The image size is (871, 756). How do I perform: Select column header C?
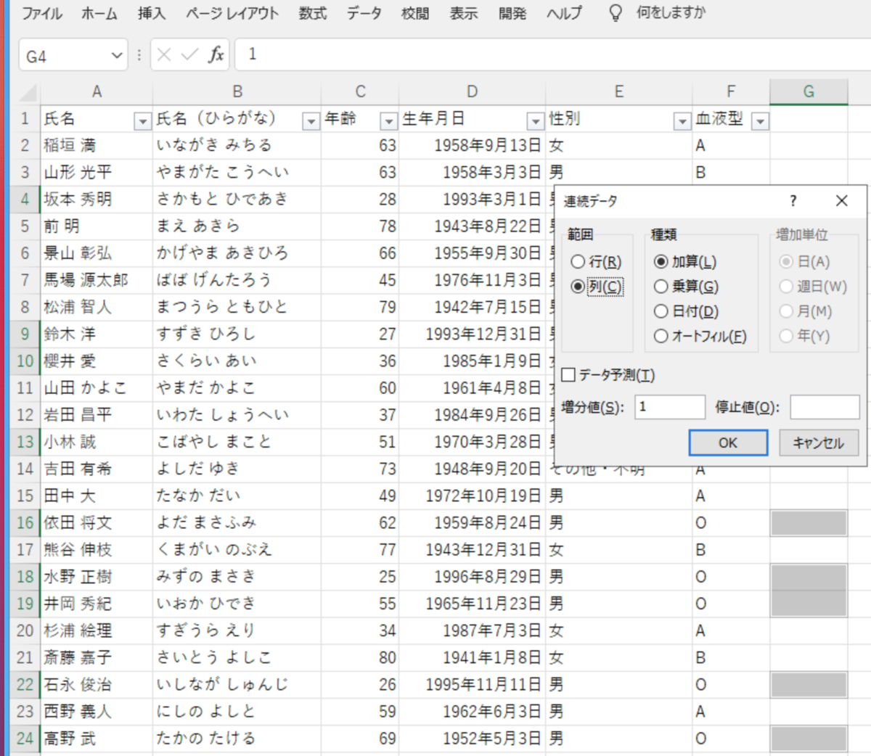coord(360,92)
